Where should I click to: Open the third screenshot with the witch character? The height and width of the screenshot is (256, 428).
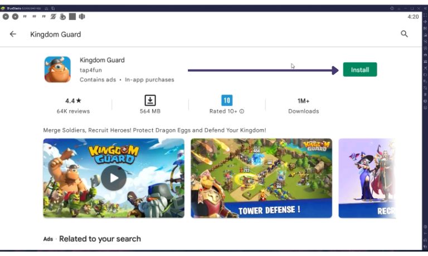[367, 178]
